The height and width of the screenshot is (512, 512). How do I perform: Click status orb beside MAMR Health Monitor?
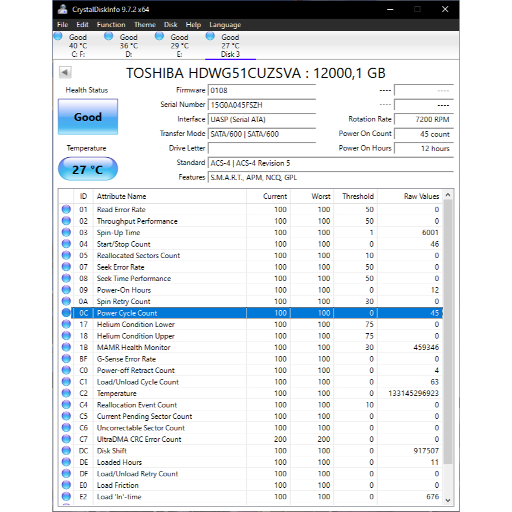coord(66,348)
